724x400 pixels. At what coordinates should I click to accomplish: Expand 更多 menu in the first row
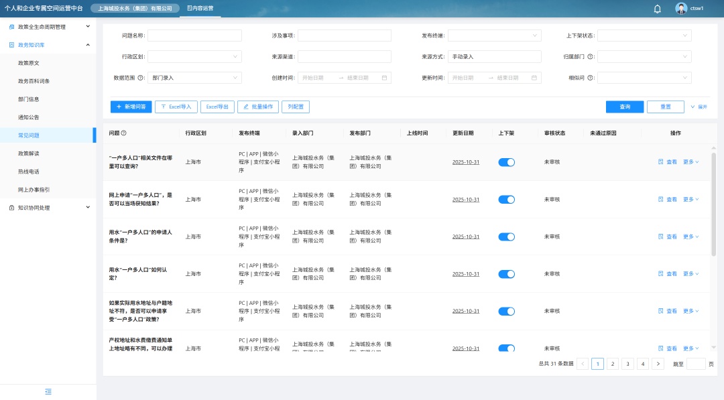point(690,162)
